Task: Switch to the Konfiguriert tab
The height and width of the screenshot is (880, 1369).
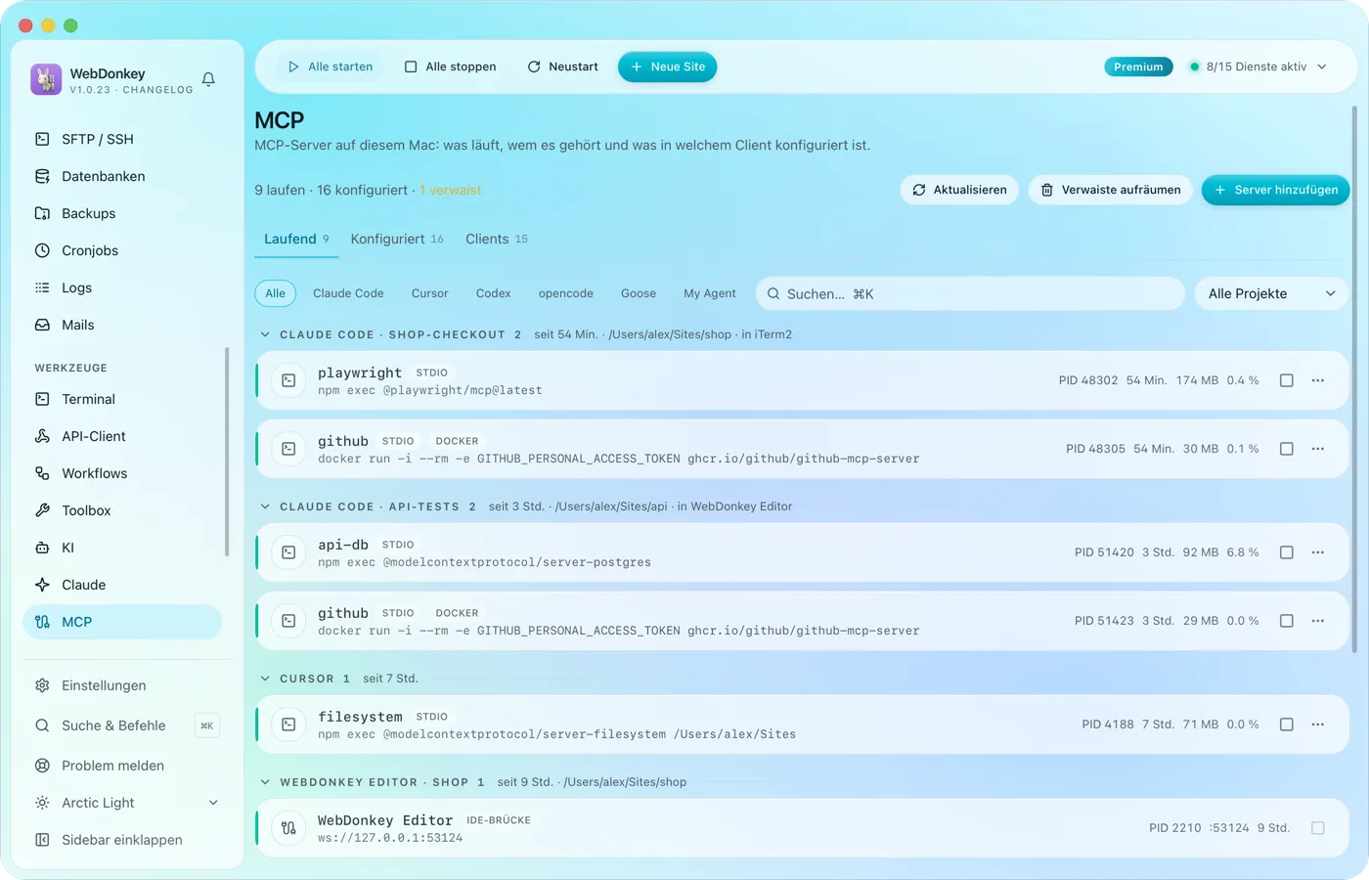Action: pos(397,239)
